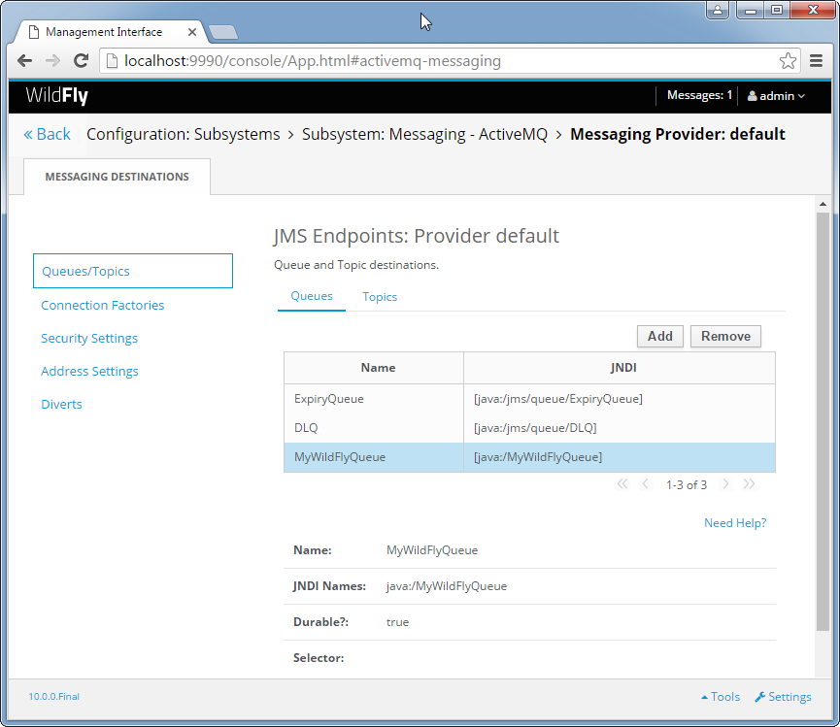Open the Need Help? link
This screenshot has height=727, width=840.
(735, 523)
